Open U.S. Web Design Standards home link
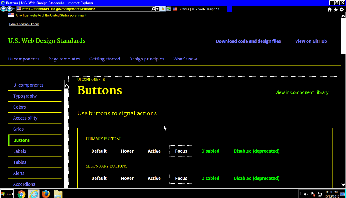 click(47, 41)
